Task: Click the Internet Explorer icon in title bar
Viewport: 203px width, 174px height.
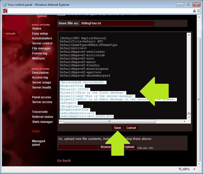Action: 4,5
